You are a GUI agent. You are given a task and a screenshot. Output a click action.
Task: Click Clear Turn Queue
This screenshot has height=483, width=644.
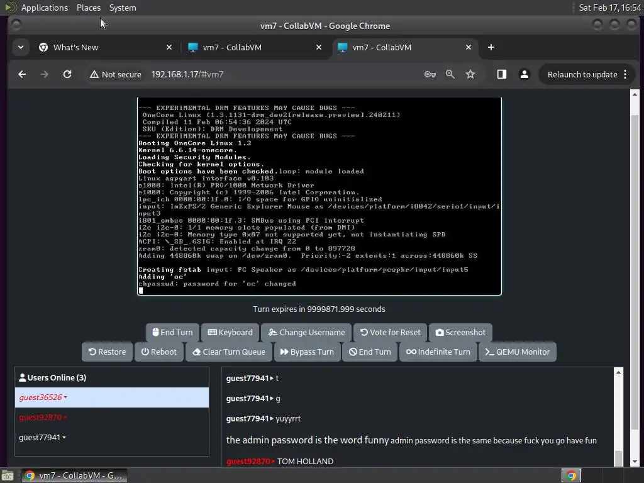(229, 352)
